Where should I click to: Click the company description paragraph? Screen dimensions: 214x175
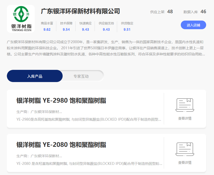(x=106, y=48)
